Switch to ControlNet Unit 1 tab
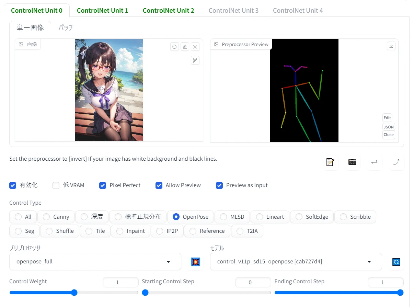The width and height of the screenshot is (414, 307). (103, 10)
